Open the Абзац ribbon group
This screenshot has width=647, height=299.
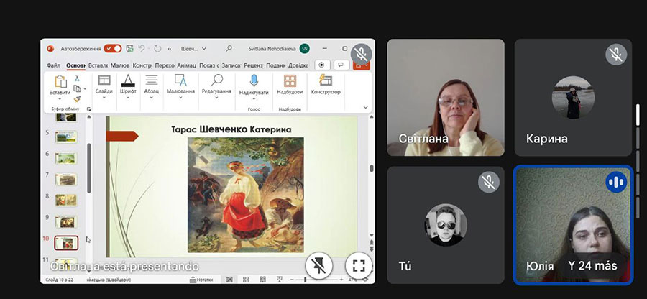[152, 88]
